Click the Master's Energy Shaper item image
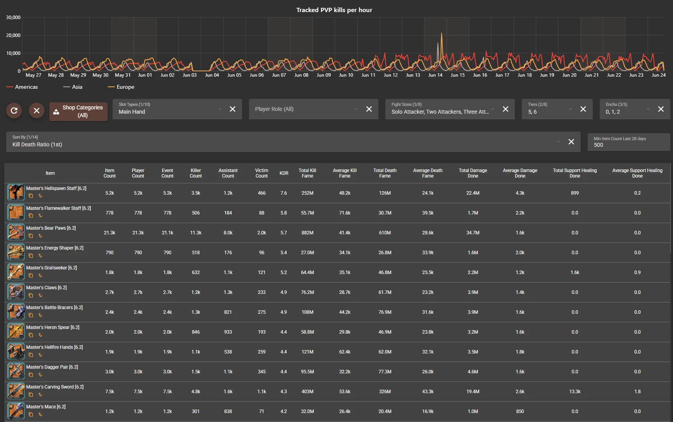Image resolution: width=673 pixels, height=422 pixels. point(16,252)
